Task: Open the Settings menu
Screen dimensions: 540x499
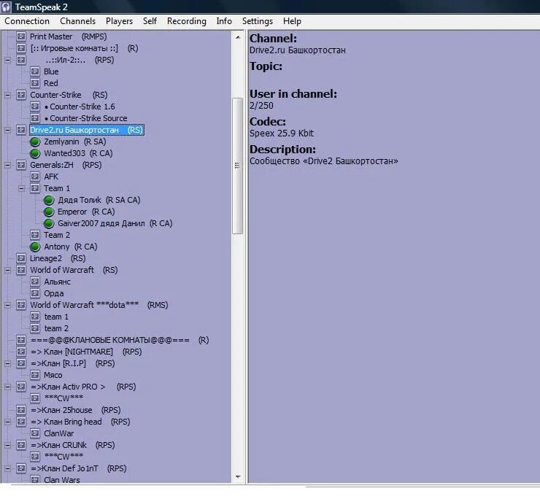Action: tap(258, 21)
